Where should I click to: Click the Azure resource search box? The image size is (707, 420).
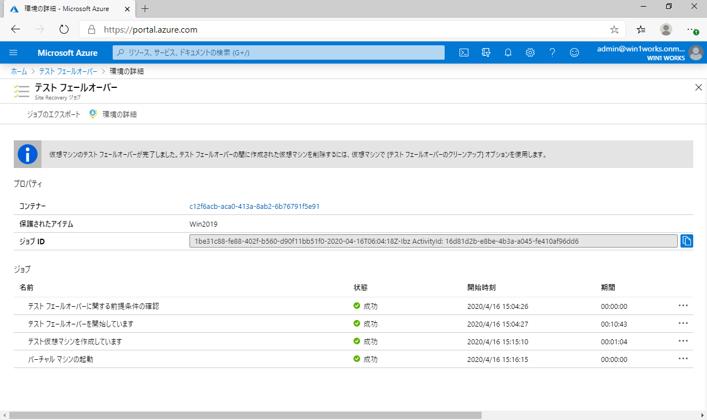279,53
